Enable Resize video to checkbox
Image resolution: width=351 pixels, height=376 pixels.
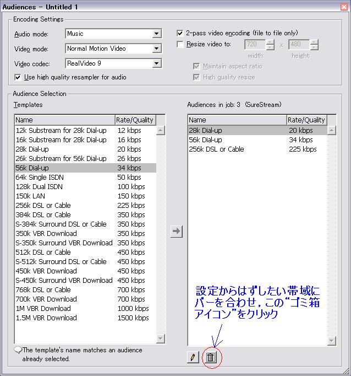click(x=180, y=44)
